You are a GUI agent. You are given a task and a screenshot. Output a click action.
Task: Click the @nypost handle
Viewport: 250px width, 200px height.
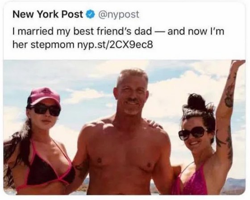119,15
